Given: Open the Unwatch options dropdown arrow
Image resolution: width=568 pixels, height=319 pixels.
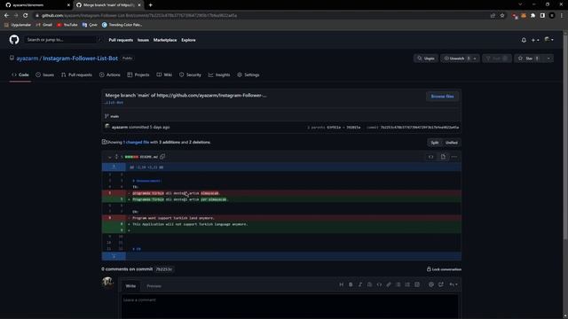Looking at the screenshot, I should coord(475,58).
